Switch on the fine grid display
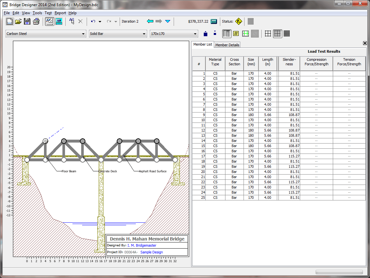Screen dimensions: 370x278 (287, 33)
